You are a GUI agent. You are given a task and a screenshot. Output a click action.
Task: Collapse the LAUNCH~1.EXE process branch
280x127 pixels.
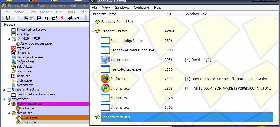tap(9, 39)
